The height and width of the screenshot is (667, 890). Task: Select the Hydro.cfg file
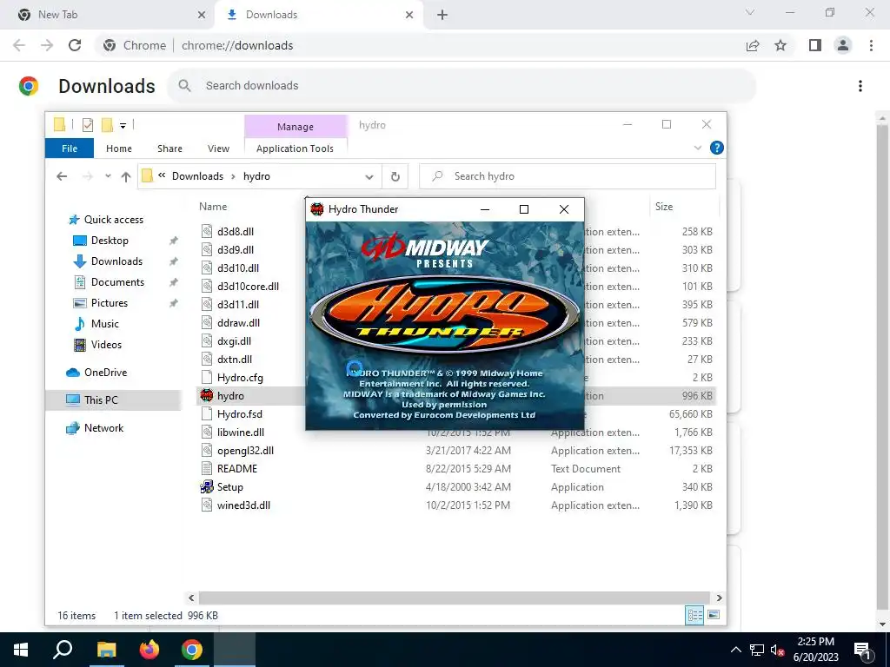pos(240,378)
